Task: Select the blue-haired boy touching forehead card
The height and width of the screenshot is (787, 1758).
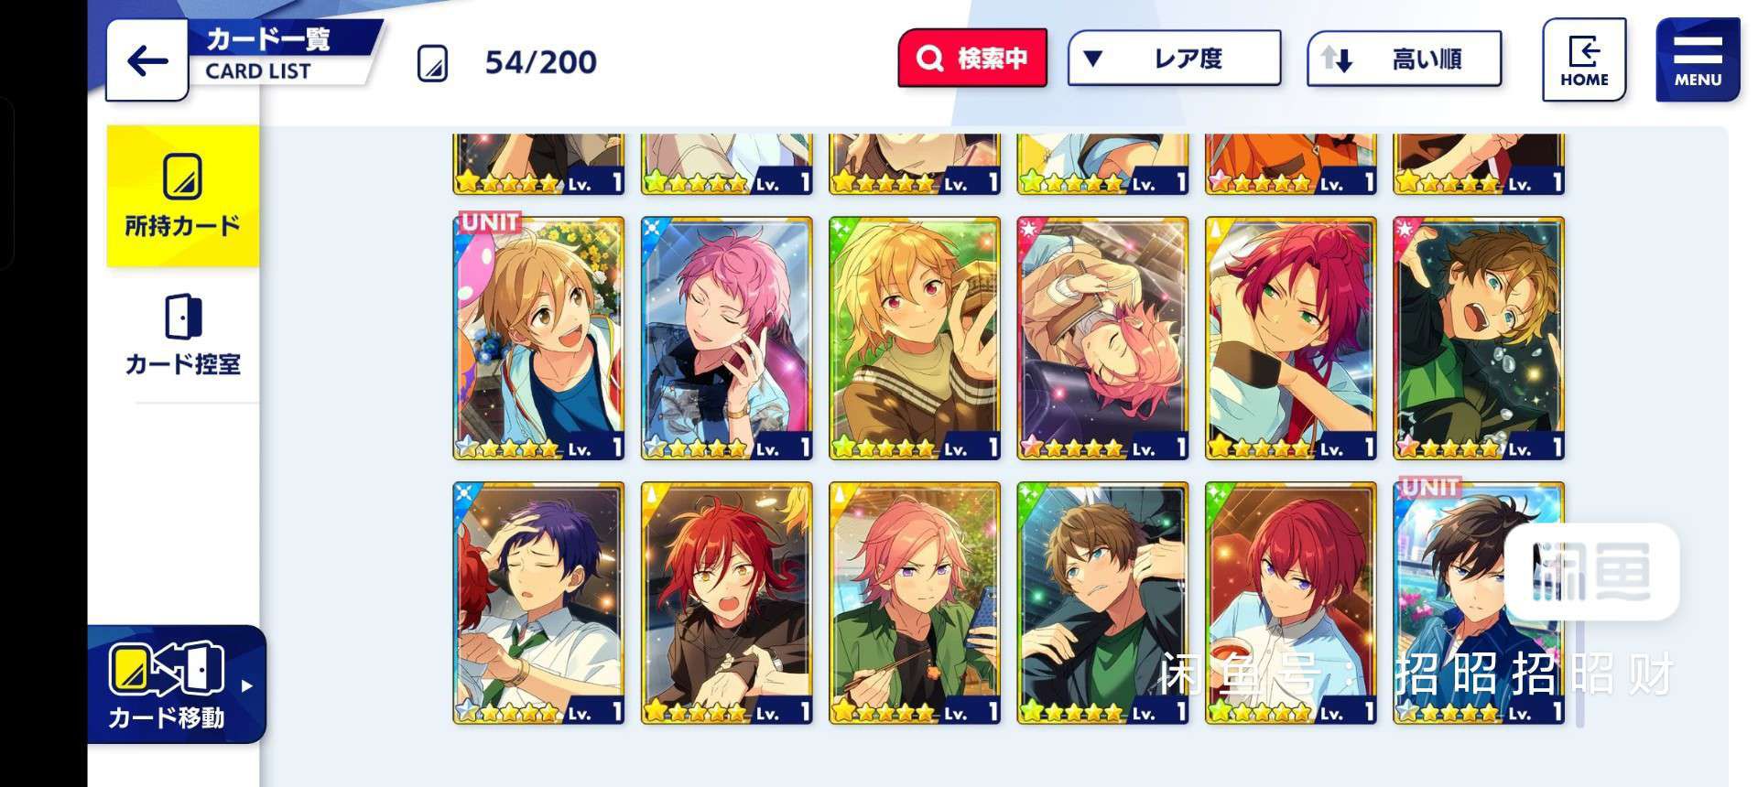Action: 538,603
